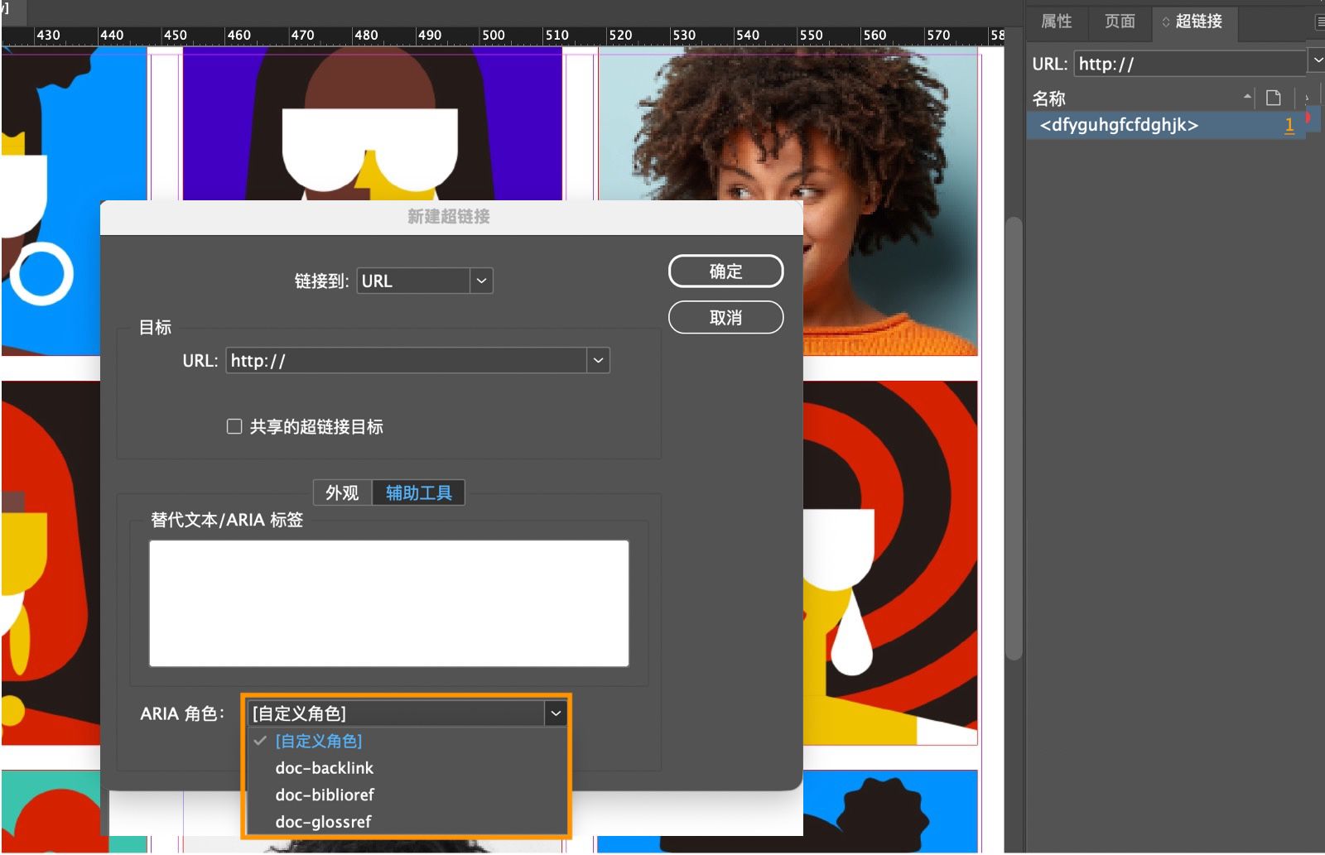Click inside the 替代文本/ARIA 标签 text box
The image size is (1325, 855).
click(388, 603)
